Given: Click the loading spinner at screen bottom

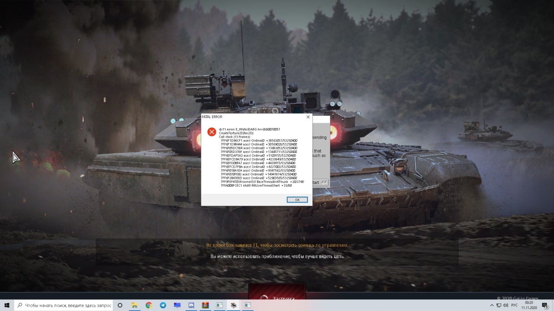Looking at the screenshot, I should [263, 298].
